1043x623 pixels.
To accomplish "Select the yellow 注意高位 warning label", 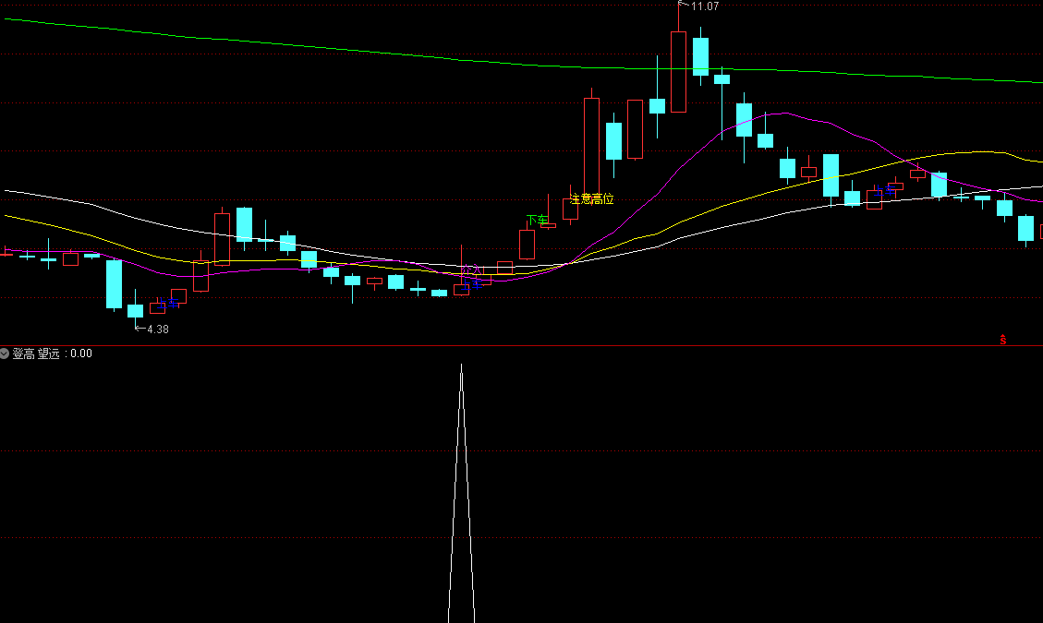I will [x=592, y=198].
